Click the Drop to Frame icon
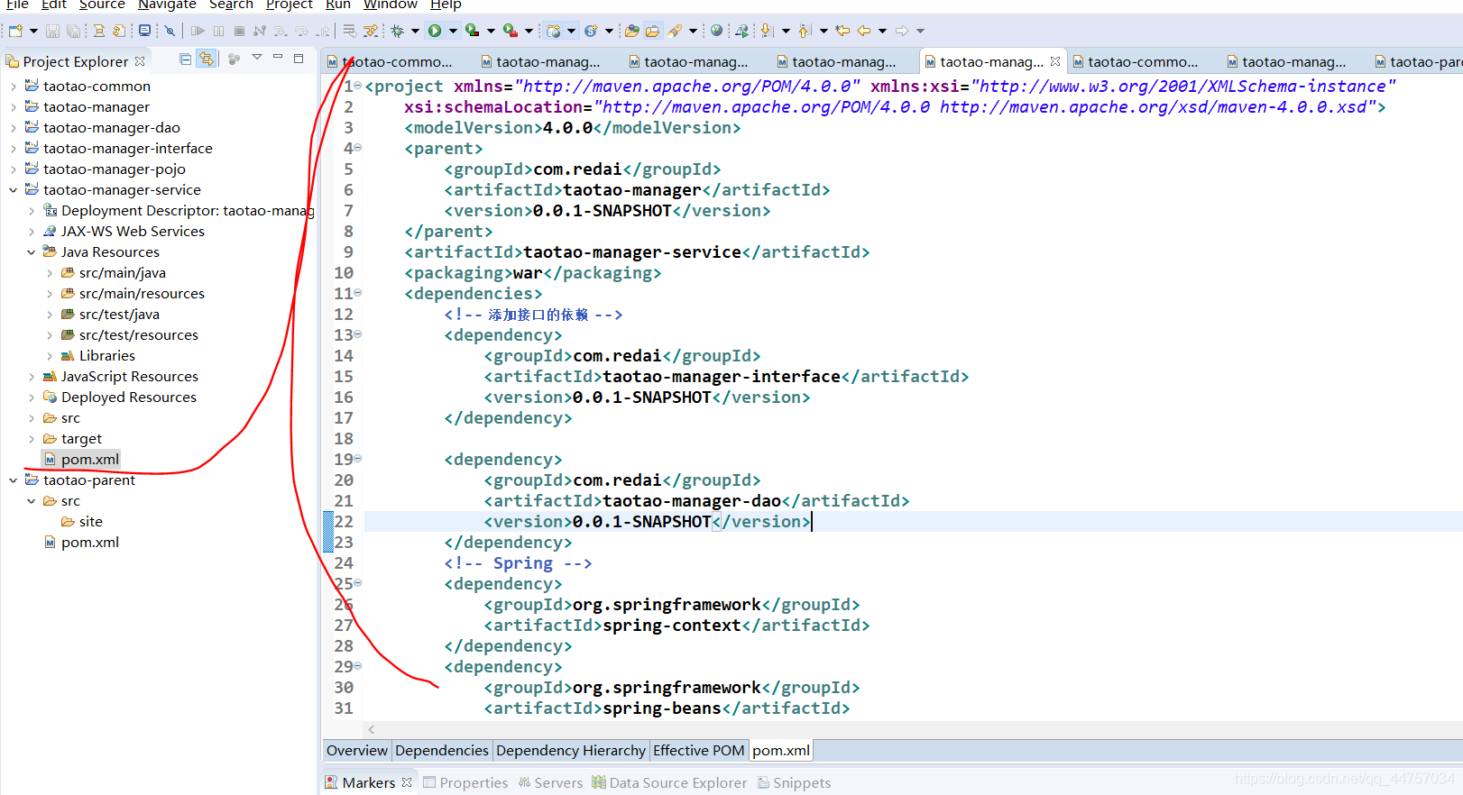The image size is (1463, 795). [x=350, y=31]
